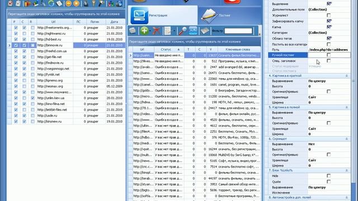Enable the Ручной постинг checkbox

pos(329,55)
